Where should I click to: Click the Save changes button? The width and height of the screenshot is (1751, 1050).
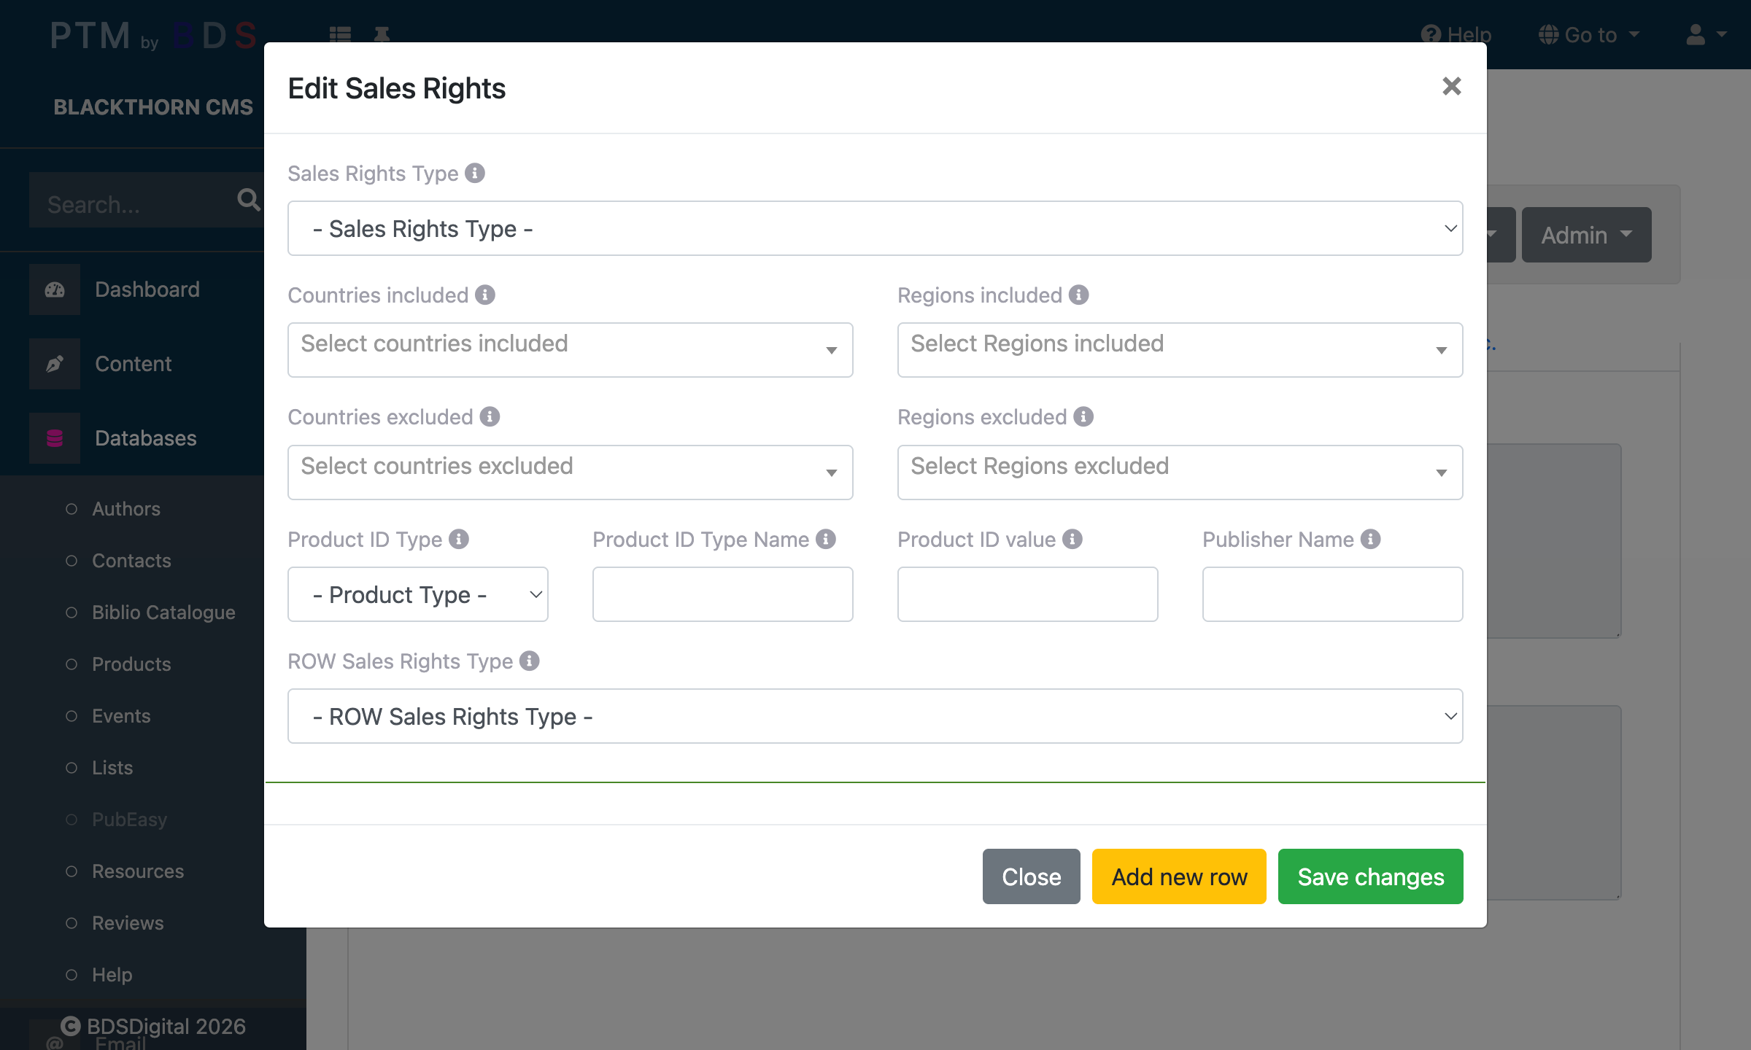coord(1370,876)
